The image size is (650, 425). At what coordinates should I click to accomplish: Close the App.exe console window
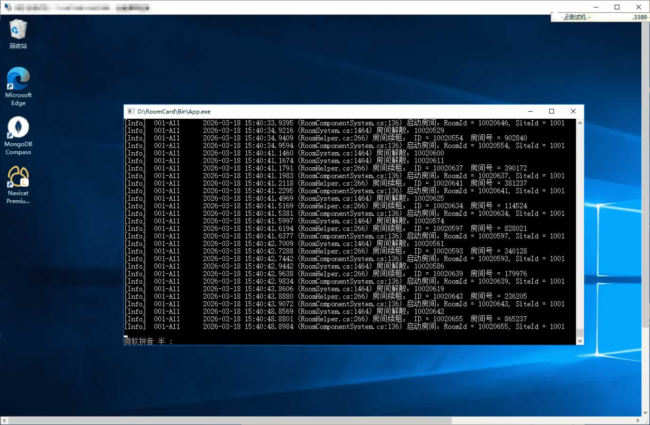click(x=573, y=112)
